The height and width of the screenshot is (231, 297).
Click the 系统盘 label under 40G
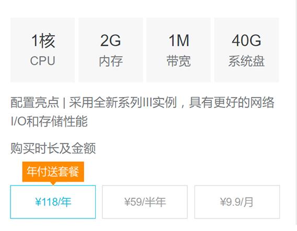click(246, 61)
